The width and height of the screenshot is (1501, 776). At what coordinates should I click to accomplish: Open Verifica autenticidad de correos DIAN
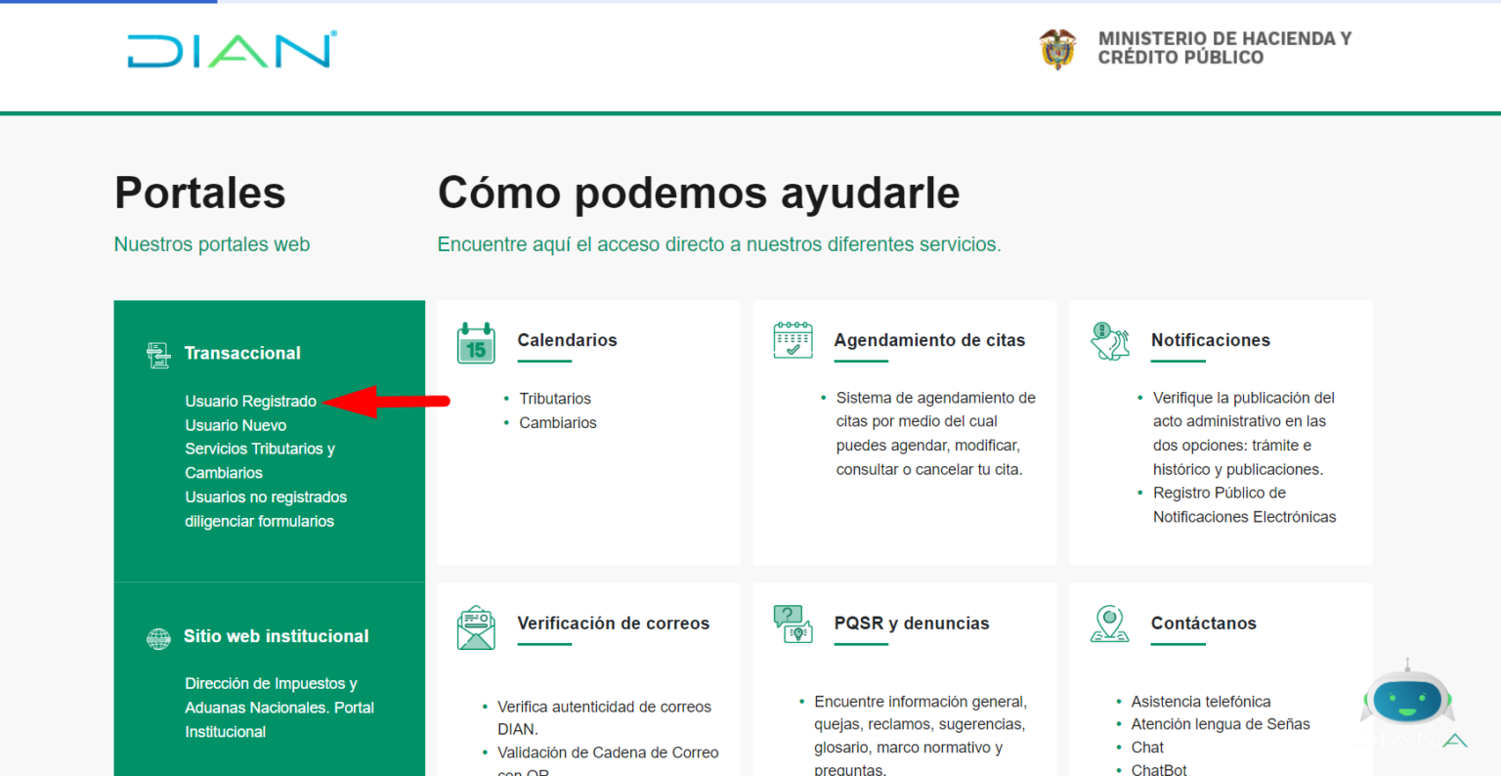pos(604,718)
